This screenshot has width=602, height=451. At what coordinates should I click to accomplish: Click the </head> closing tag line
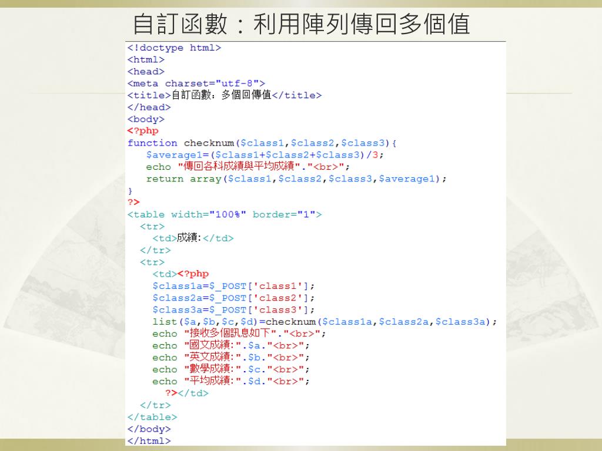pos(149,107)
